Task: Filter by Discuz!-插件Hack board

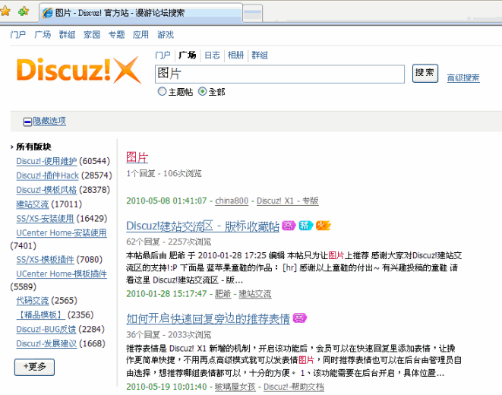Action: coord(47,175)
